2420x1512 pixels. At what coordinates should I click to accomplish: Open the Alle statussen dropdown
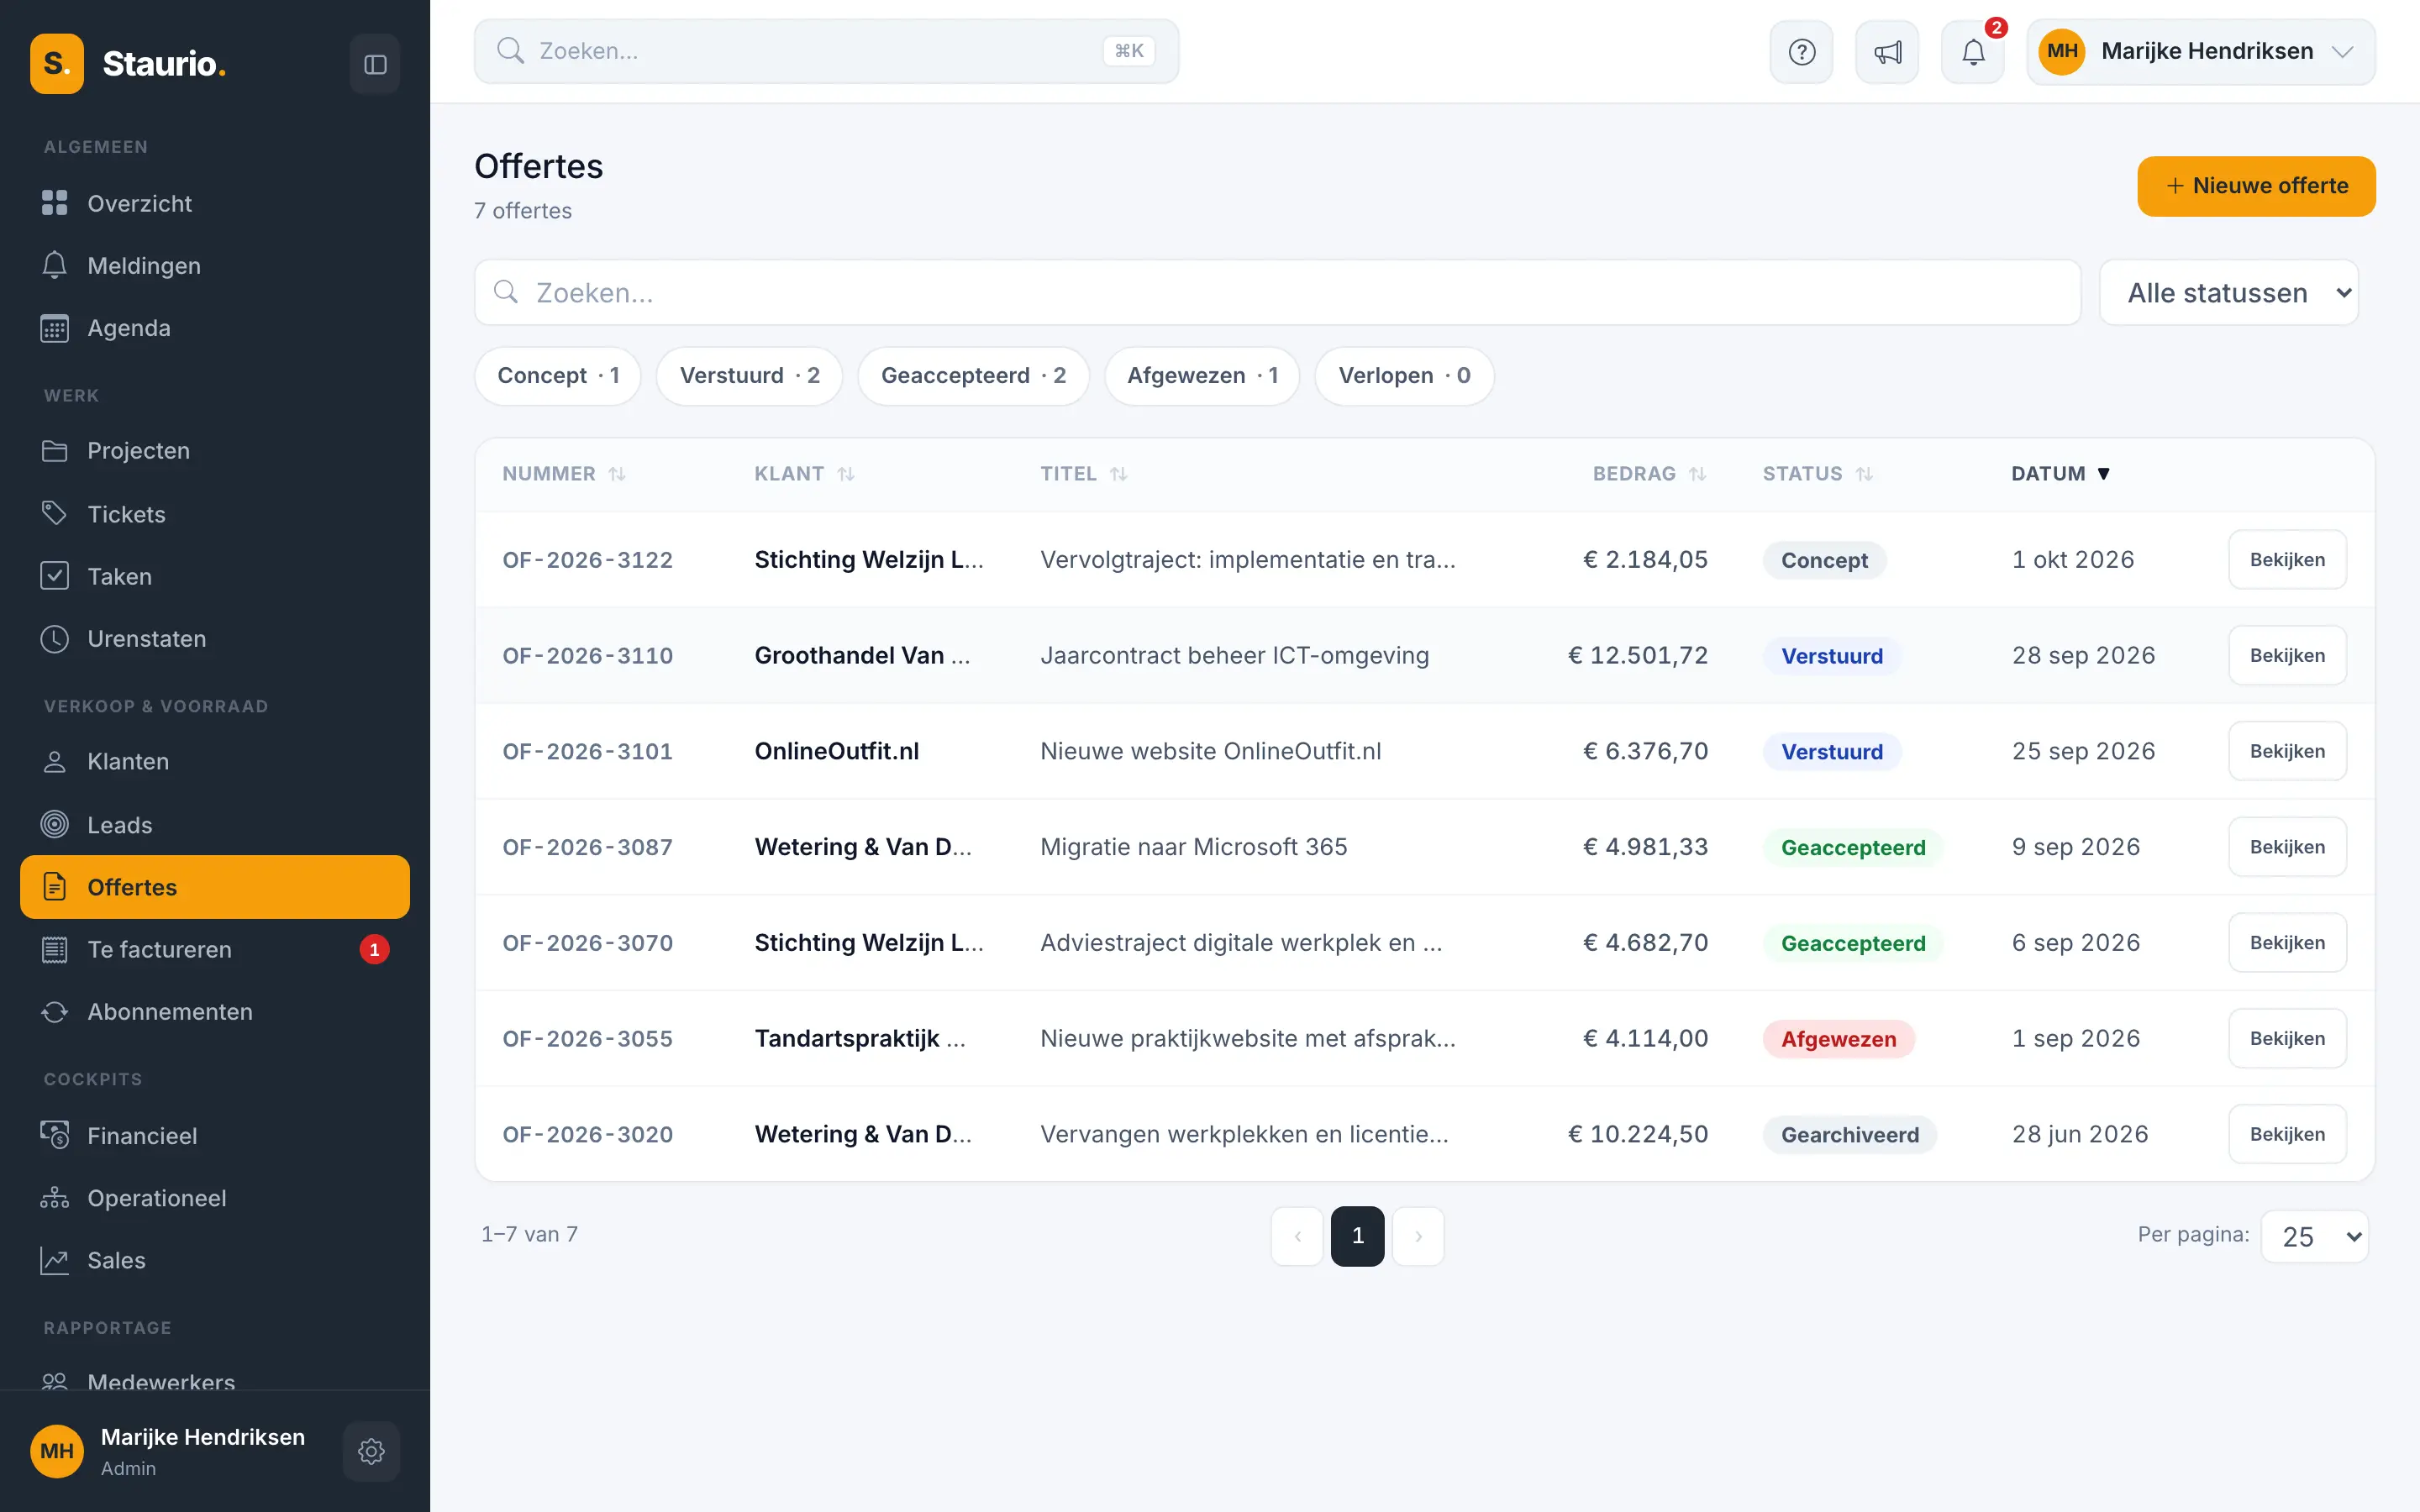click(2229, 293)
